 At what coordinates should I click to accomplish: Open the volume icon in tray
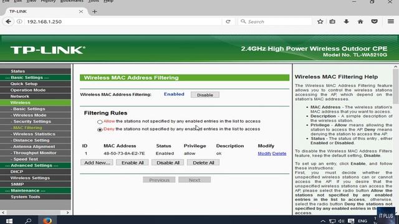click(x=342, y=222)
